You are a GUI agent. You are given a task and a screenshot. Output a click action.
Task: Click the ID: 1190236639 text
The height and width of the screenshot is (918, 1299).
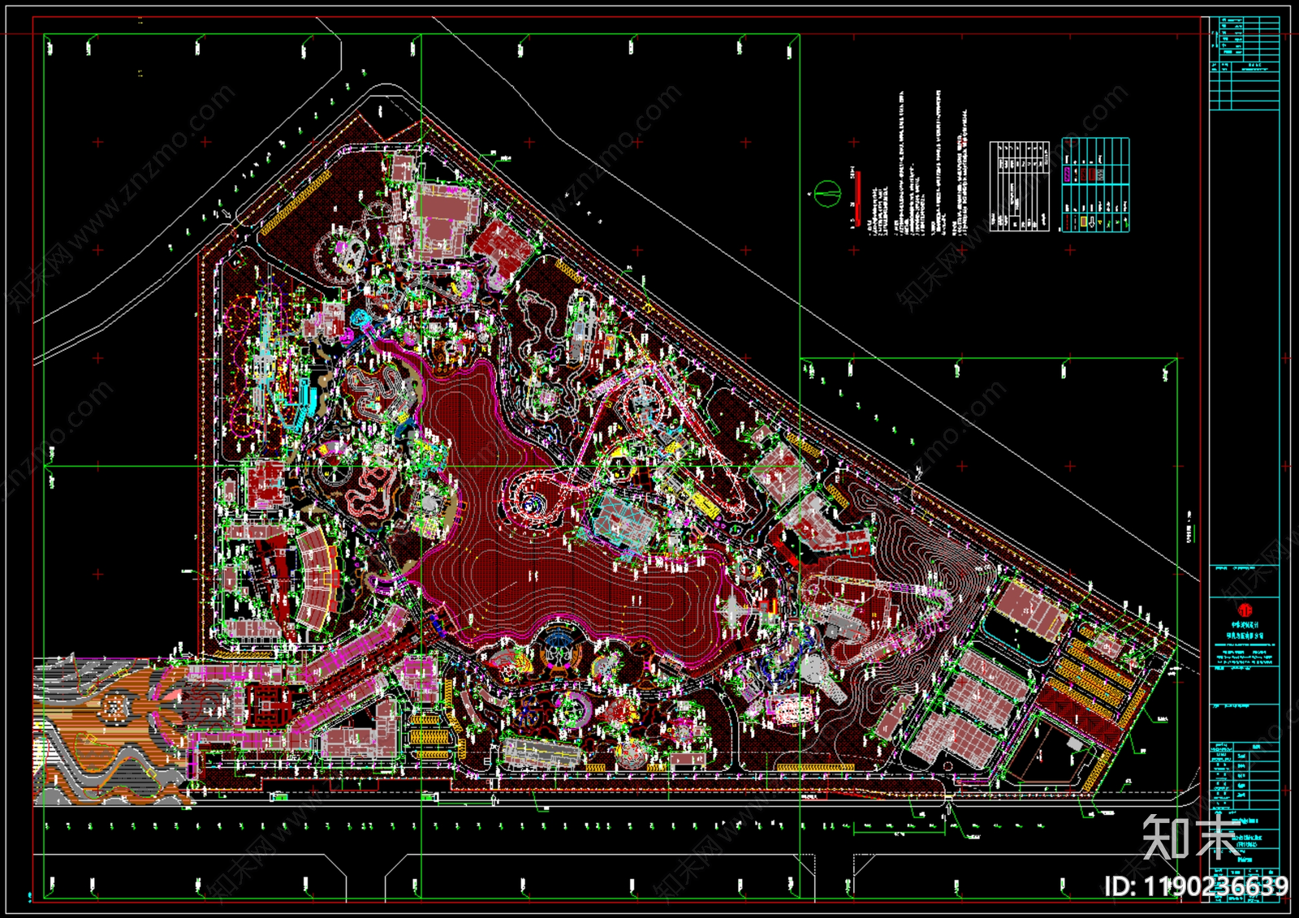(x=1196, y=886)
